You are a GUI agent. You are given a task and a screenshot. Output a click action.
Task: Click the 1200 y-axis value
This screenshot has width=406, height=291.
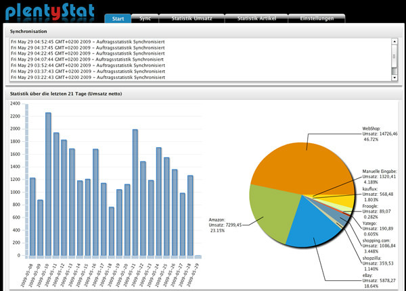15,180
